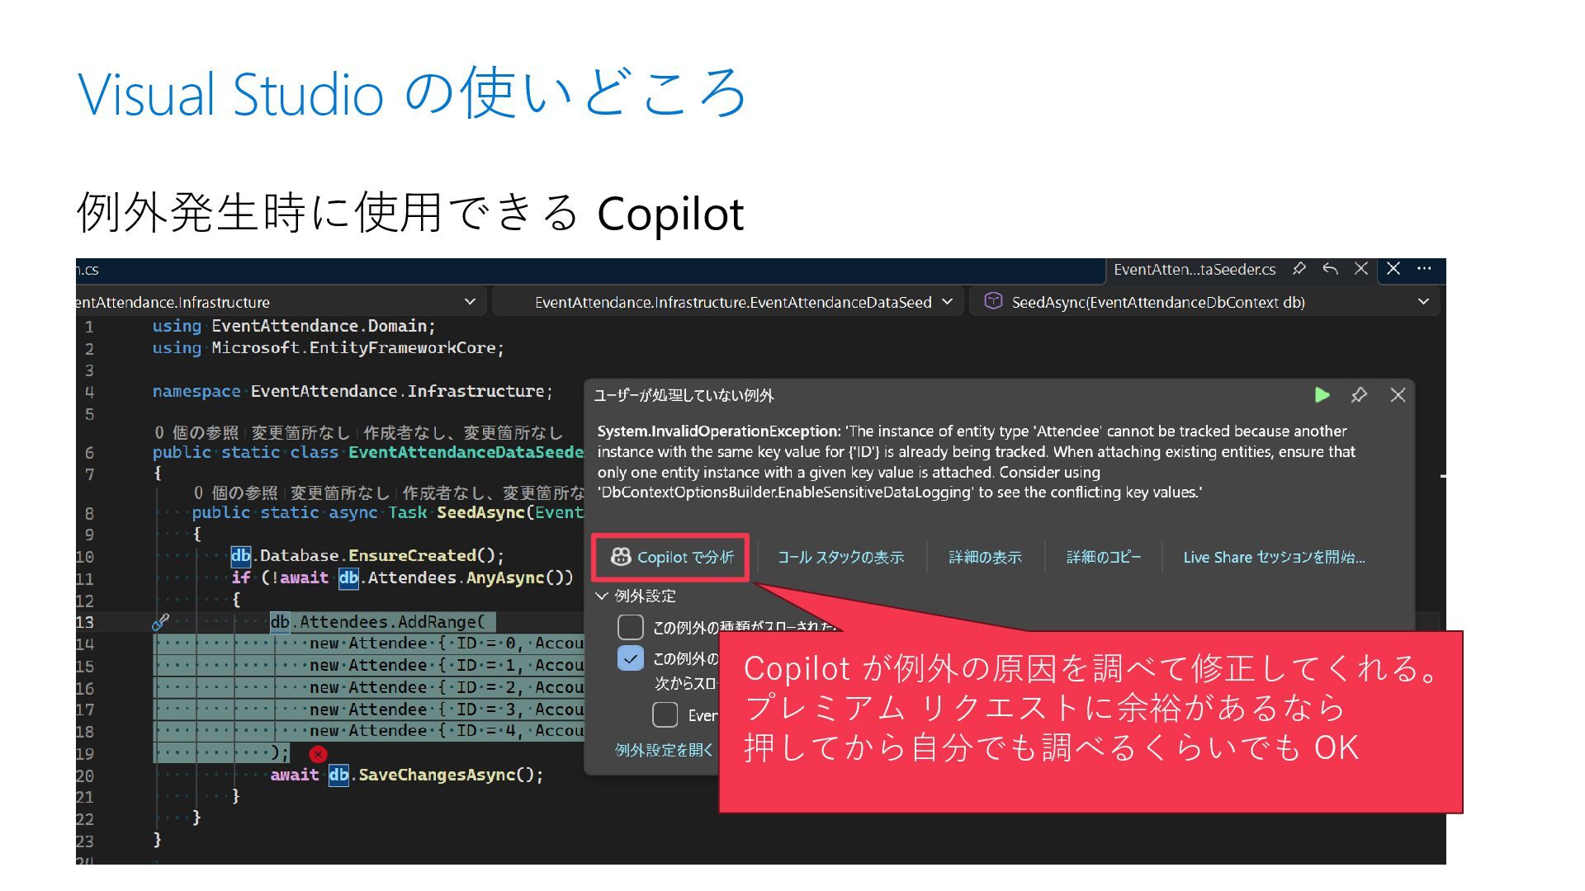Uncheck the blue checked exception checkbox
This screenshot has width=1585, height=891.
coord(631,658)
